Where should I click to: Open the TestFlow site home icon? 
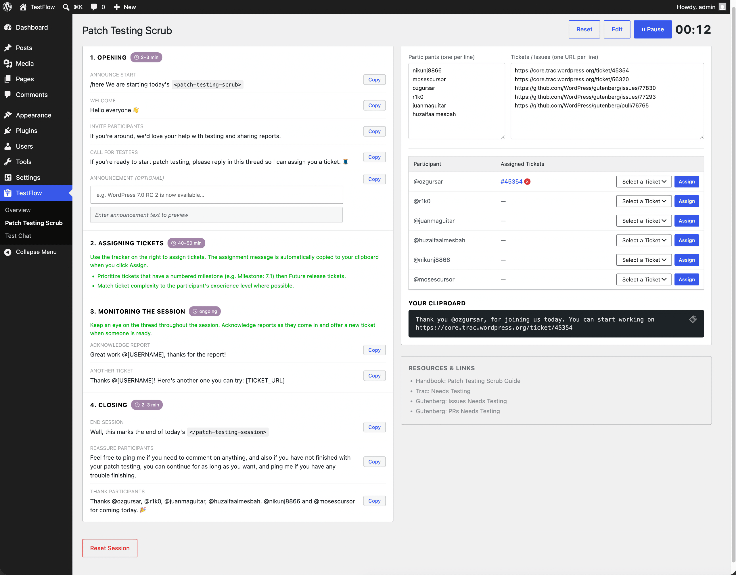[x=23, y=7]
